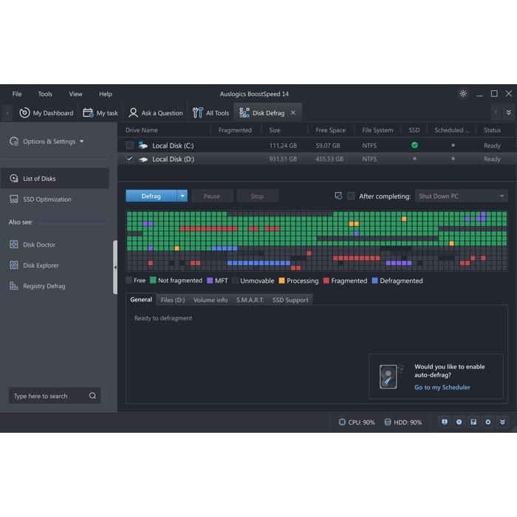Open the Ask a Question tab
Screen dimensions: 517x517
tap(155, 113)
